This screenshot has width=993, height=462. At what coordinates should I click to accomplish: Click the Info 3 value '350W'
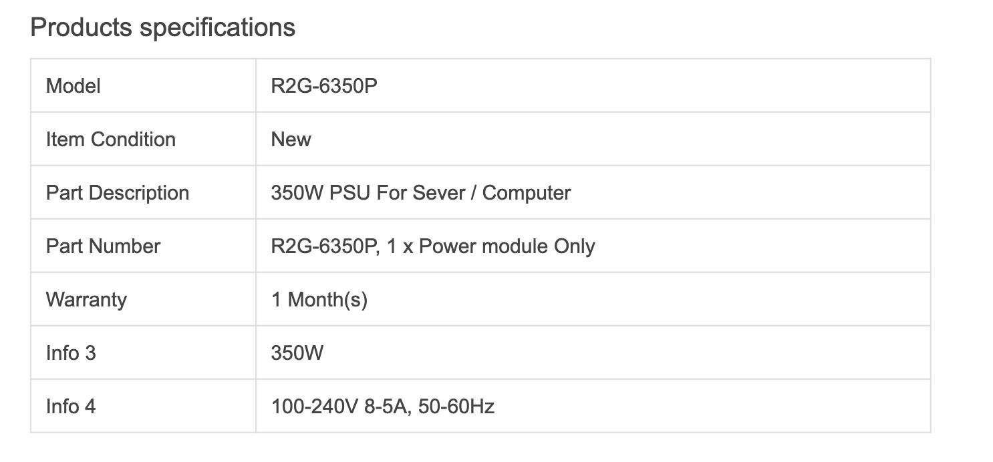pyautogui.click(x=297, y=353)
